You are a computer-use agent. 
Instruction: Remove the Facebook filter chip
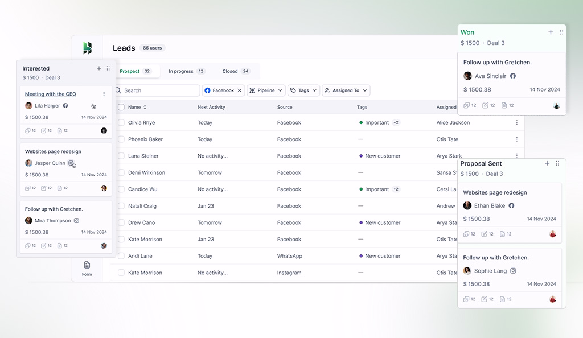click(240, 90)
